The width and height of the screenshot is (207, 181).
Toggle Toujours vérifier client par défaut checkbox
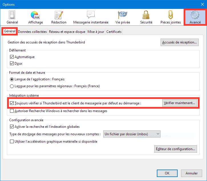point(12,103)
